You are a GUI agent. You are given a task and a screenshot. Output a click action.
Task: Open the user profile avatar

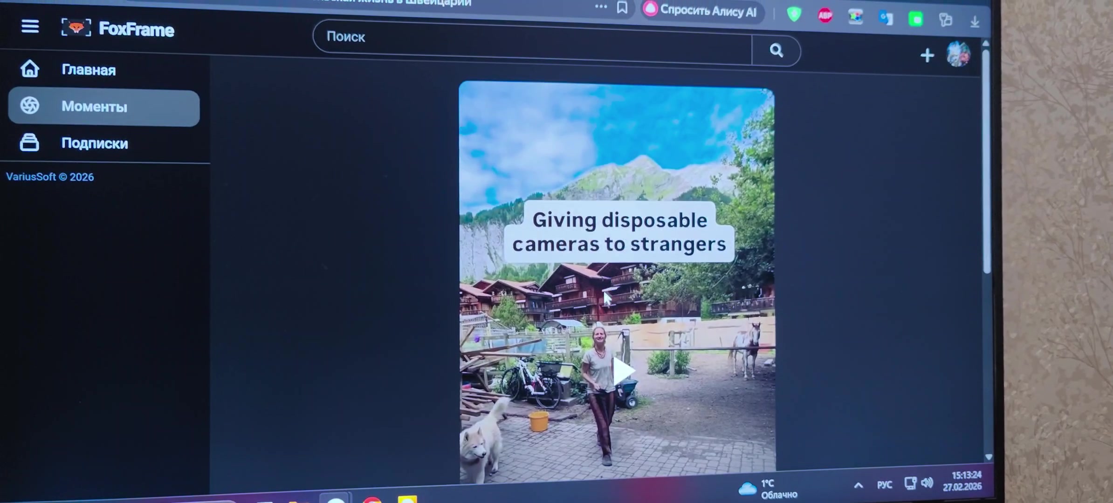(958, 54)
